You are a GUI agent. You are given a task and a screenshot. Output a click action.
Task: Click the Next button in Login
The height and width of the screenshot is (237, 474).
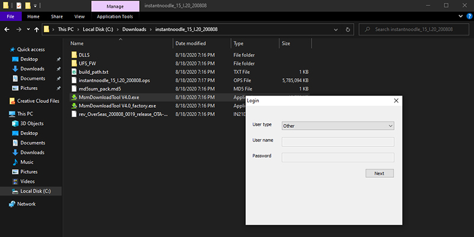[379, 173]
